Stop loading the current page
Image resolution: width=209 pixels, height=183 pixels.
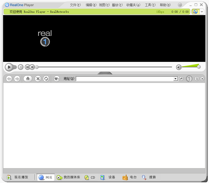[38, 79]
